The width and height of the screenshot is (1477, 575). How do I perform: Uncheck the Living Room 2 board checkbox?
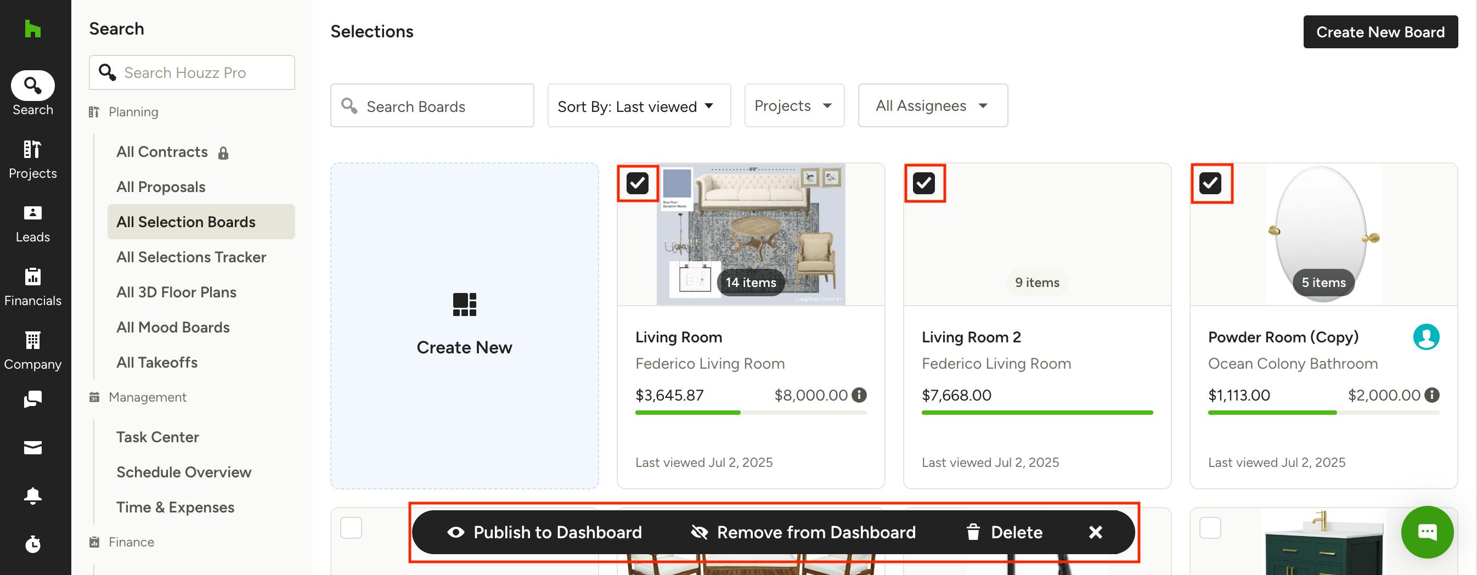pos(924,183)
